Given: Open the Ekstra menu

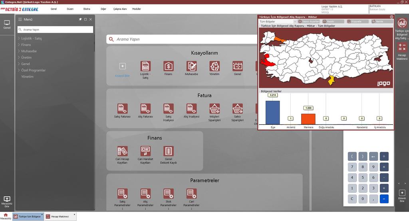Looking at the screenshot, I should click(87, 9).
